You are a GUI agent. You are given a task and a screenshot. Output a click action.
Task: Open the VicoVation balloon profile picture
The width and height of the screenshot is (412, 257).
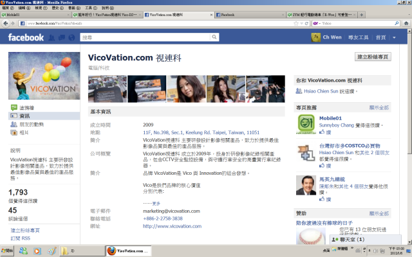(x=44, y=76)
